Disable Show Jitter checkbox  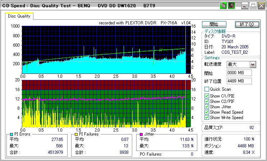coord(207,107)
